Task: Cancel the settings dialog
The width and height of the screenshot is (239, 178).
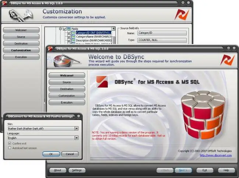Action: [70, 154]
